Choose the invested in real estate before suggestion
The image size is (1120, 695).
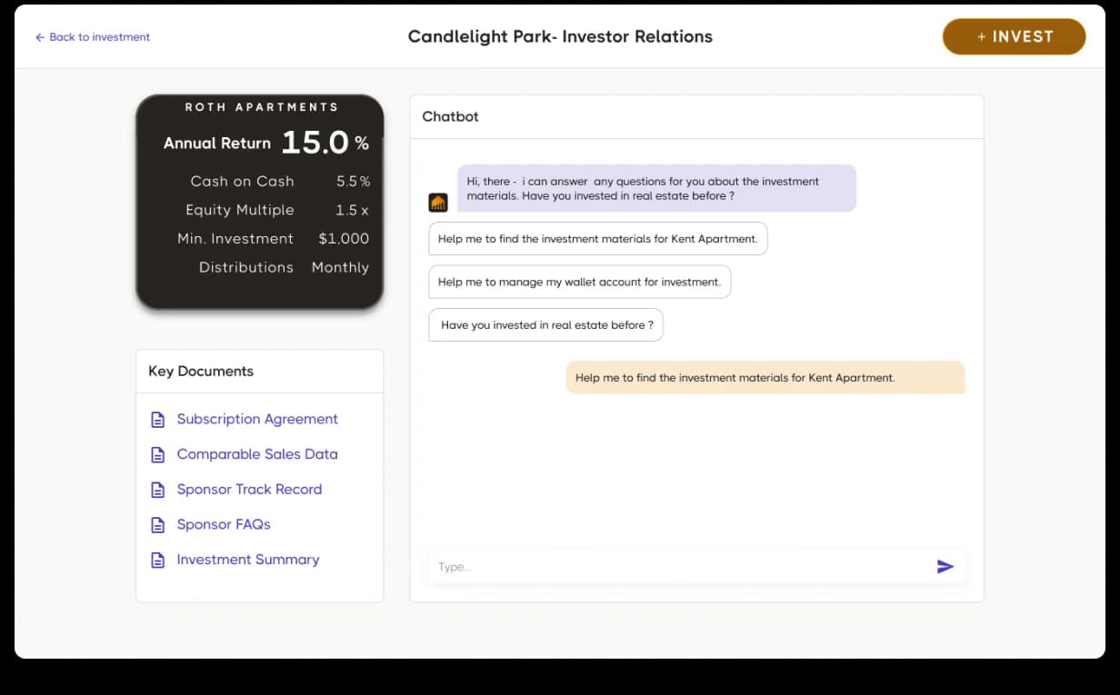545,325
